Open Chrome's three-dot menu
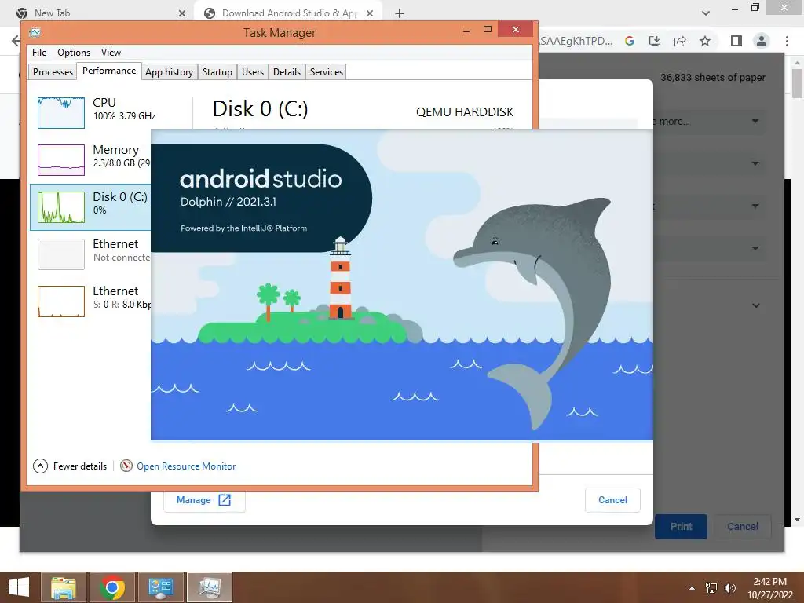 click(x=787, y=41)
